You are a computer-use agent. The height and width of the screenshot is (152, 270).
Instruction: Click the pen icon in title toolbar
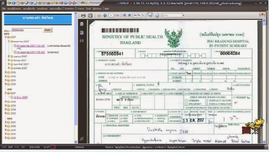[26, 3]
